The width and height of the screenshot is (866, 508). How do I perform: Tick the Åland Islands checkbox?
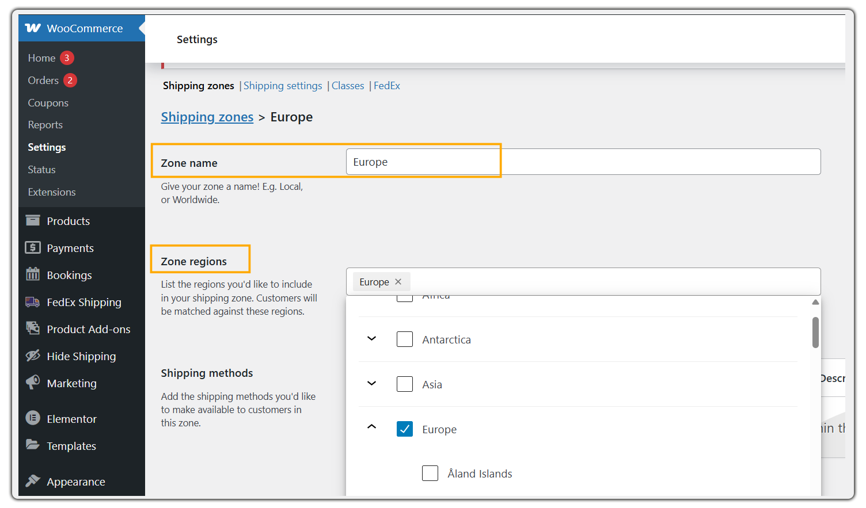pos(430,473)
